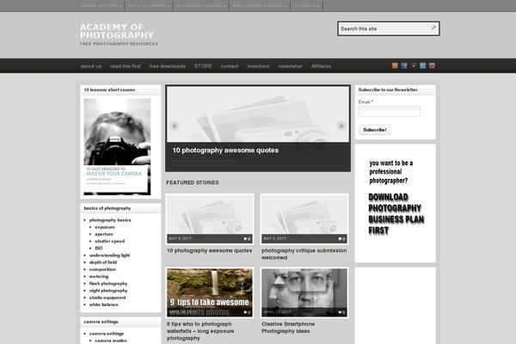Viewport: 516px width, 344px height.
Task: Open 'photography basics' sidebar link
Action: point(110,220)
